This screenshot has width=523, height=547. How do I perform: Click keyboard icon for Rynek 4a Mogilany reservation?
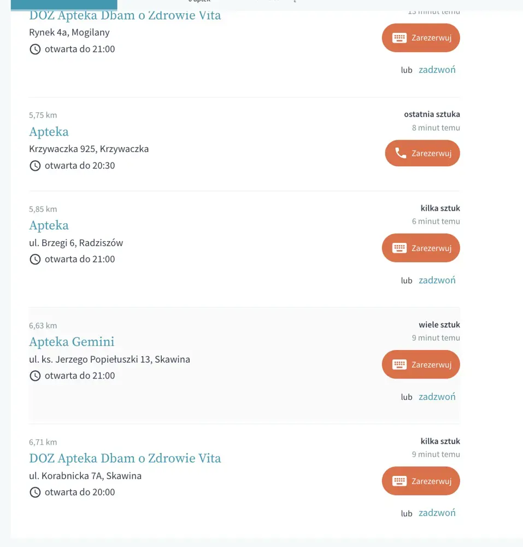(399, 38)
